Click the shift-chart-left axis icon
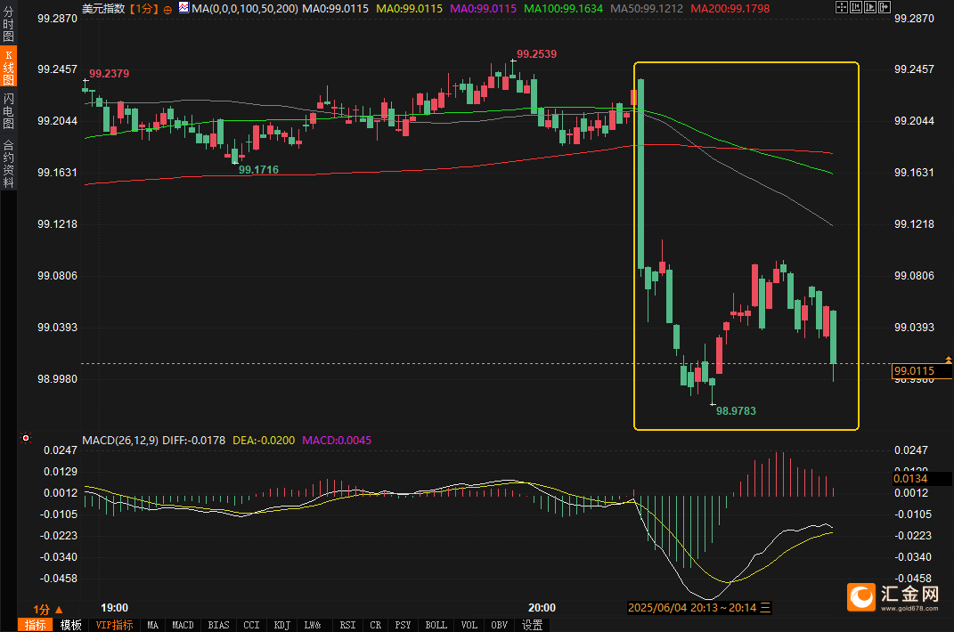 (x=856, y=7)
